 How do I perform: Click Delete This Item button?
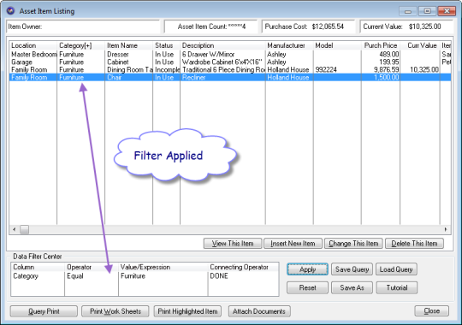click(x=414, y=244)
